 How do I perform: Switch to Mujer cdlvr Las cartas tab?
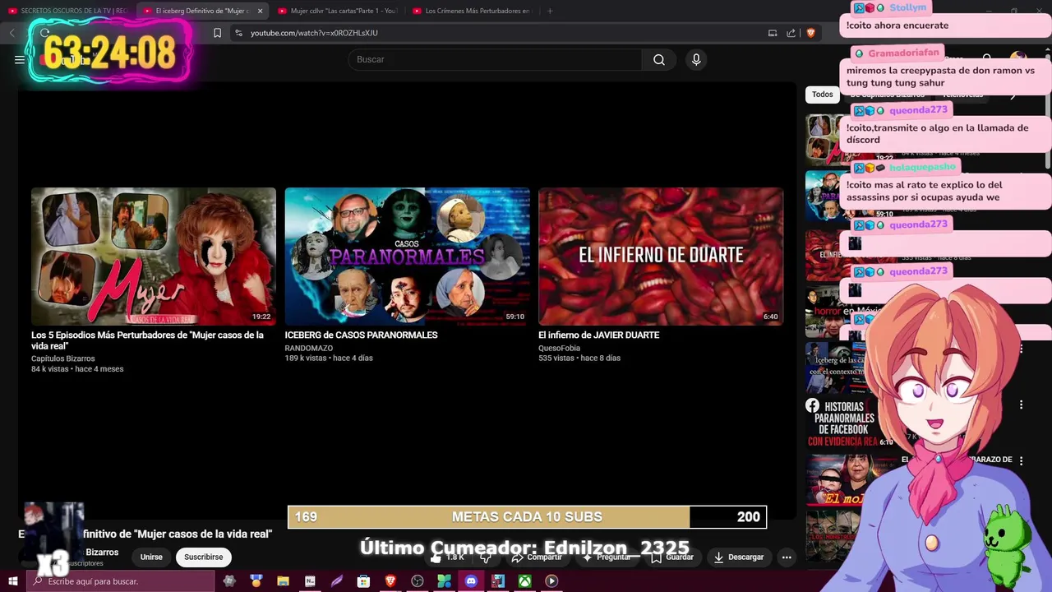click(x=337, y=11)
